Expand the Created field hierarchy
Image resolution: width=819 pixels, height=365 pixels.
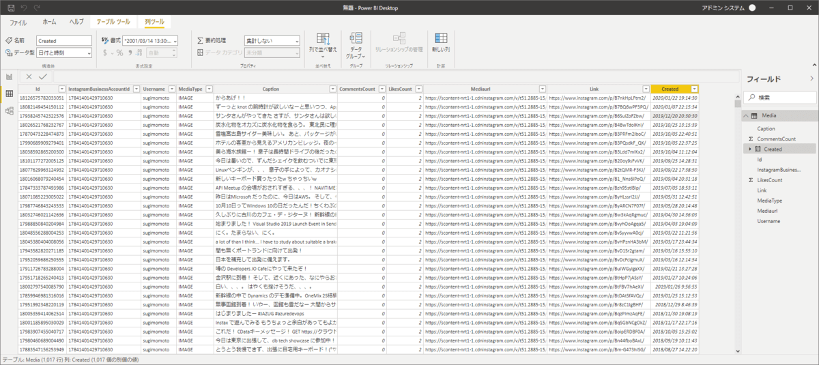pyautogui.click(x=750, y=149)
